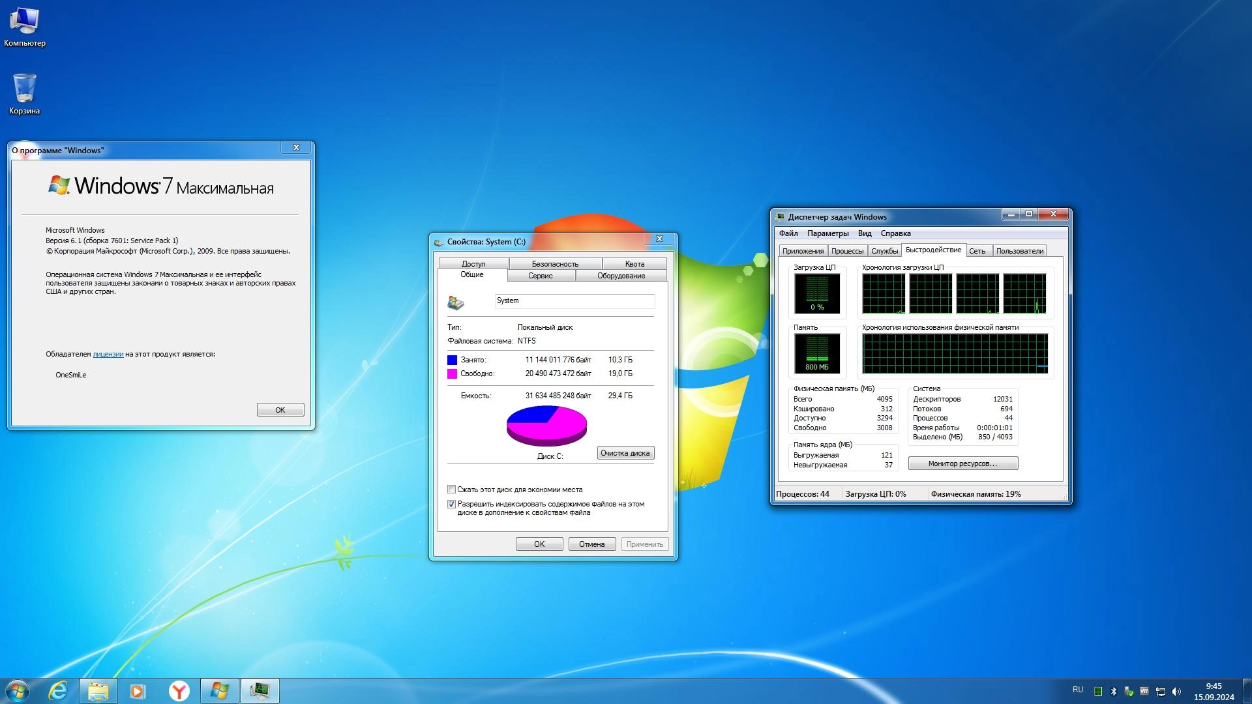Open the Windows Explorer taskbar icon

[x=98, y=690]
